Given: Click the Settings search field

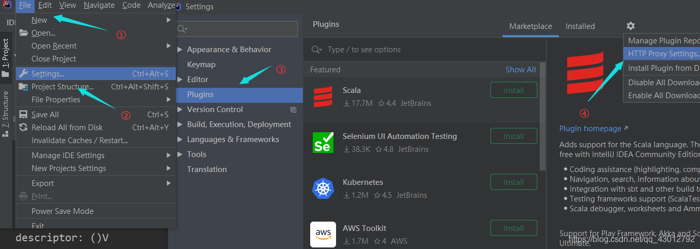Looking at the screenshot, I should click(237, 29).
